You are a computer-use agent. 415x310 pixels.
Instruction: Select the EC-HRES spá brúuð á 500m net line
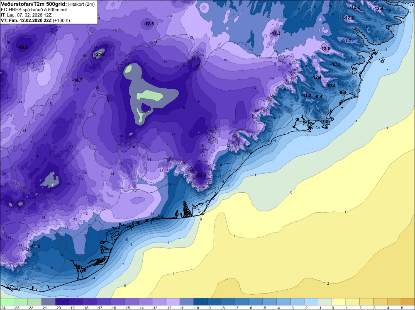tap(34, 10)
